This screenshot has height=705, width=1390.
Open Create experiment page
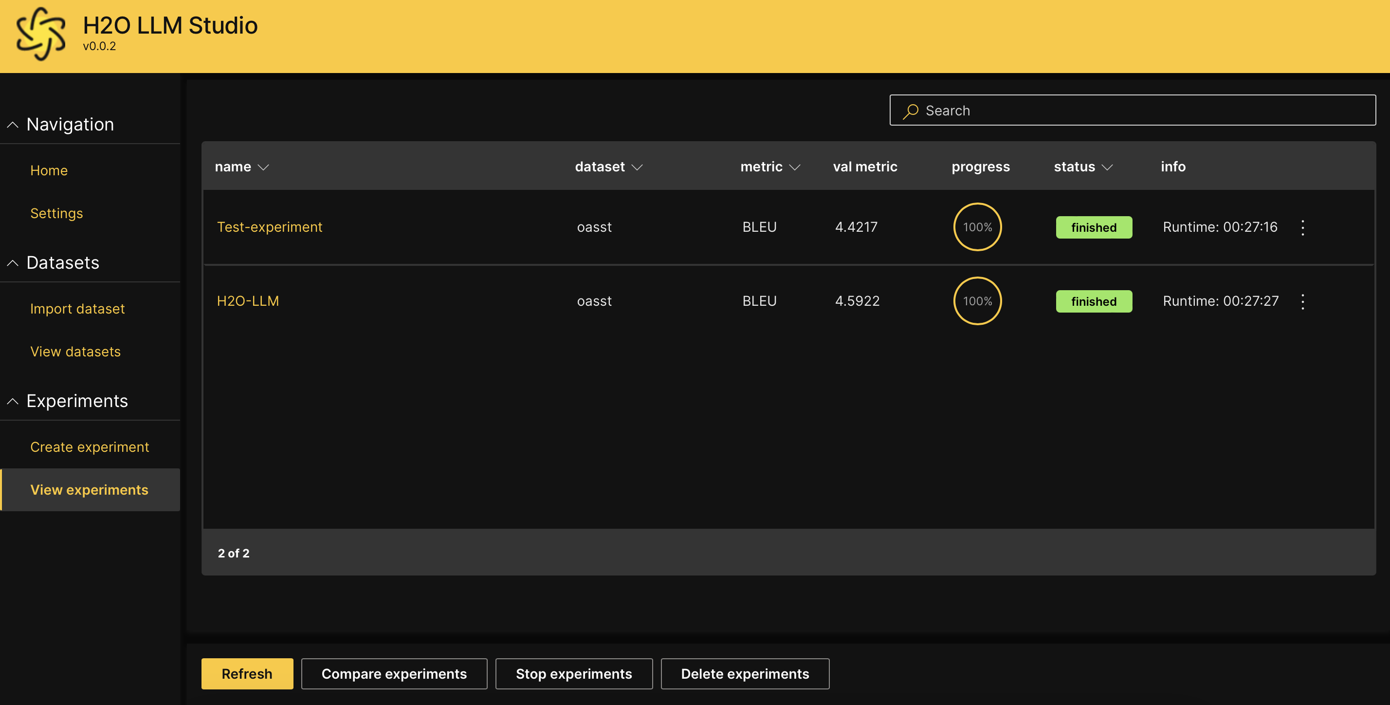(x=90, y=447)
